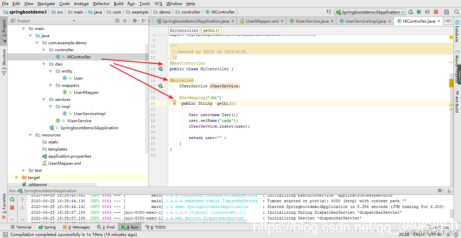461x238 pixels.
Task: Click the intention light bulb on line 20
Action: (174, 102)
